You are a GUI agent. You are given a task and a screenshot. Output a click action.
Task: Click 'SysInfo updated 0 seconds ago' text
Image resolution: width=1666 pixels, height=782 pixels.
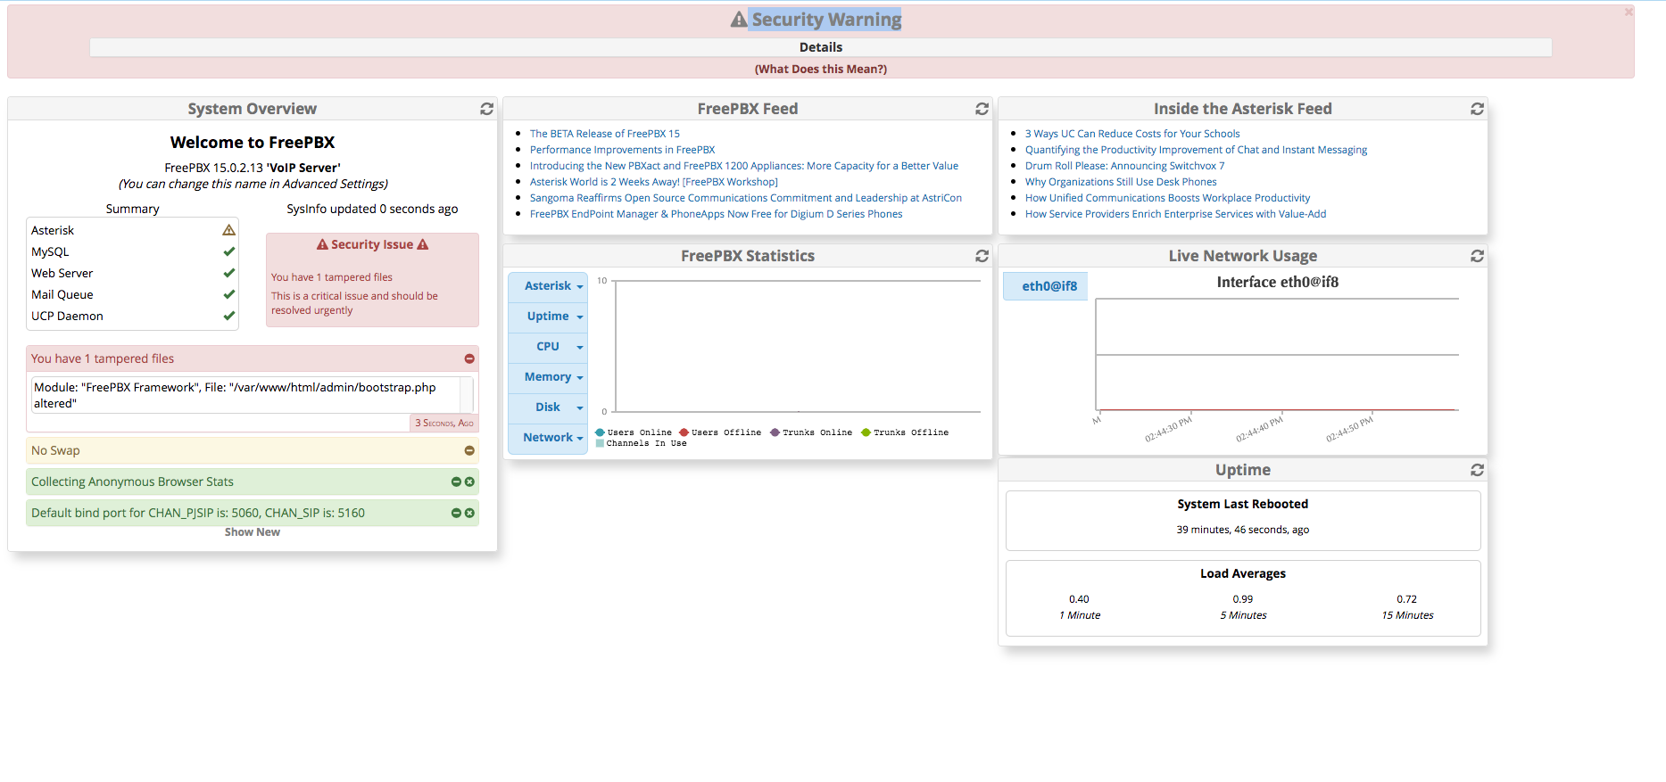click(x=372, y=209)
